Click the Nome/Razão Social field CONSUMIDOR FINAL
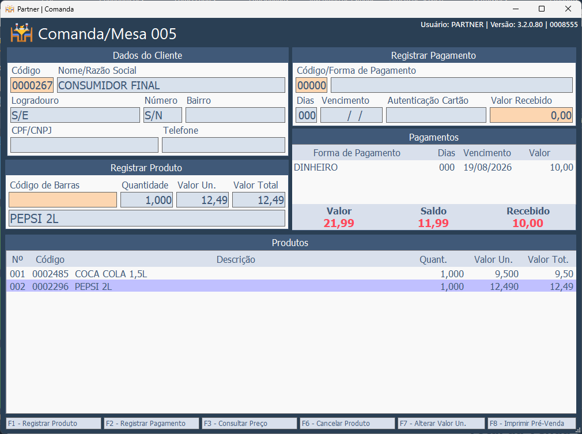 pyautogui.click(x=171, y=85)
